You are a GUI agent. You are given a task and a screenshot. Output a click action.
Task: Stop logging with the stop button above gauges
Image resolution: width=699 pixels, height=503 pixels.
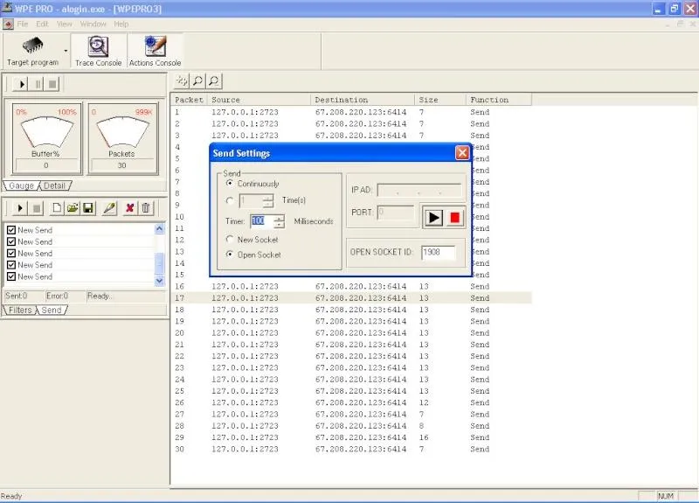(52, 84)
